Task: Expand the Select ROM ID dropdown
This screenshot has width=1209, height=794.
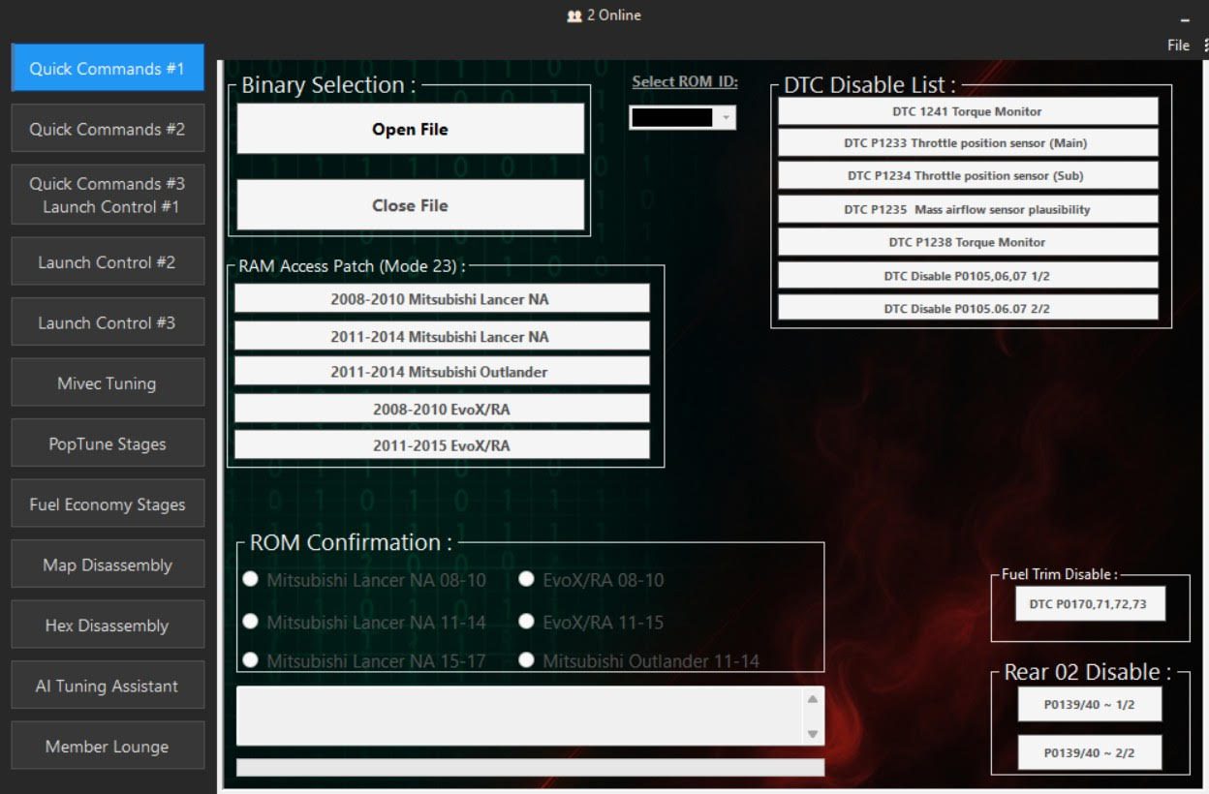Action: [726, 117]
